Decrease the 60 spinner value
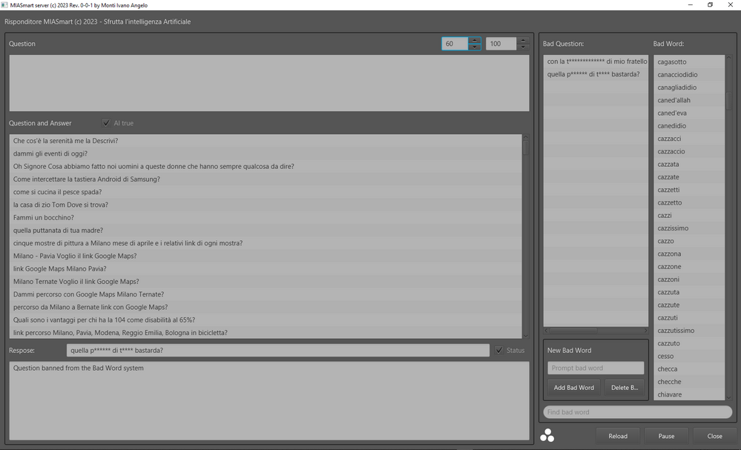This screenshot has height=450, width=741. pyautogui.click(x=475, y=47)
